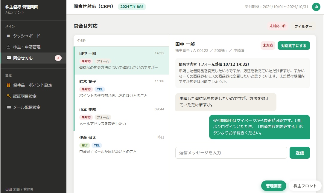Viewport: 324px width, 193px height.
Task: Open 認証項目設定 in the sidebar
Action: 34,96
